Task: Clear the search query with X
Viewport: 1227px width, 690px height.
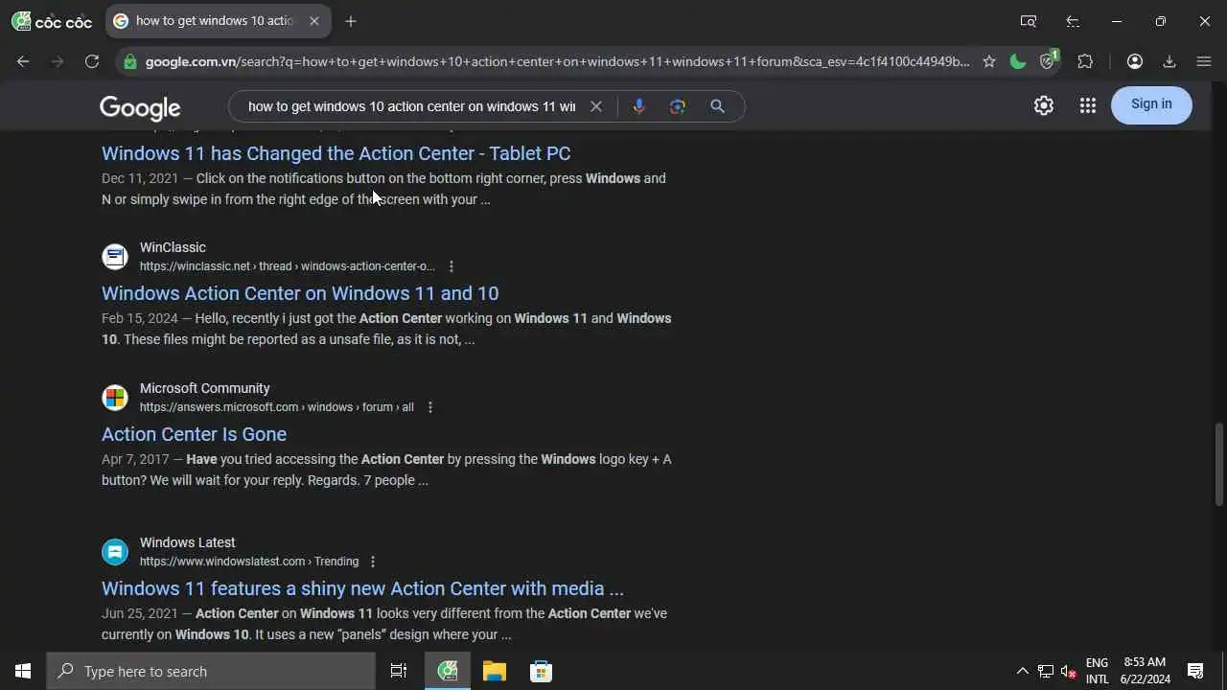Action: (x=596, y=106)
